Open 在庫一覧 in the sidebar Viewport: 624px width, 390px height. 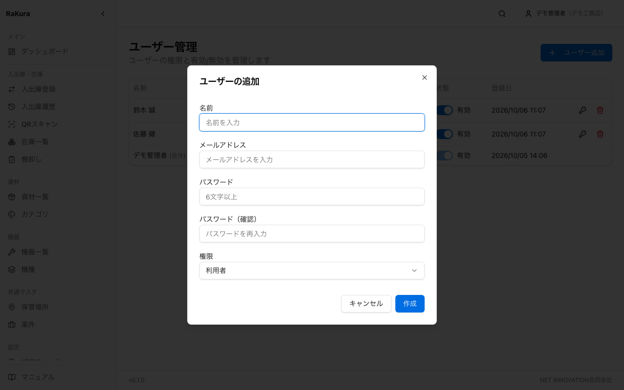(58, 142)
